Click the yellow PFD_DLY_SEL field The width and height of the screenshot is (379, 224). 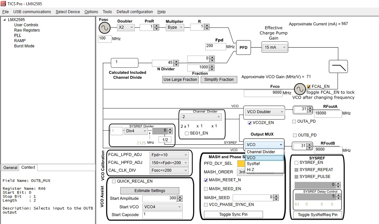click(241, 163)
